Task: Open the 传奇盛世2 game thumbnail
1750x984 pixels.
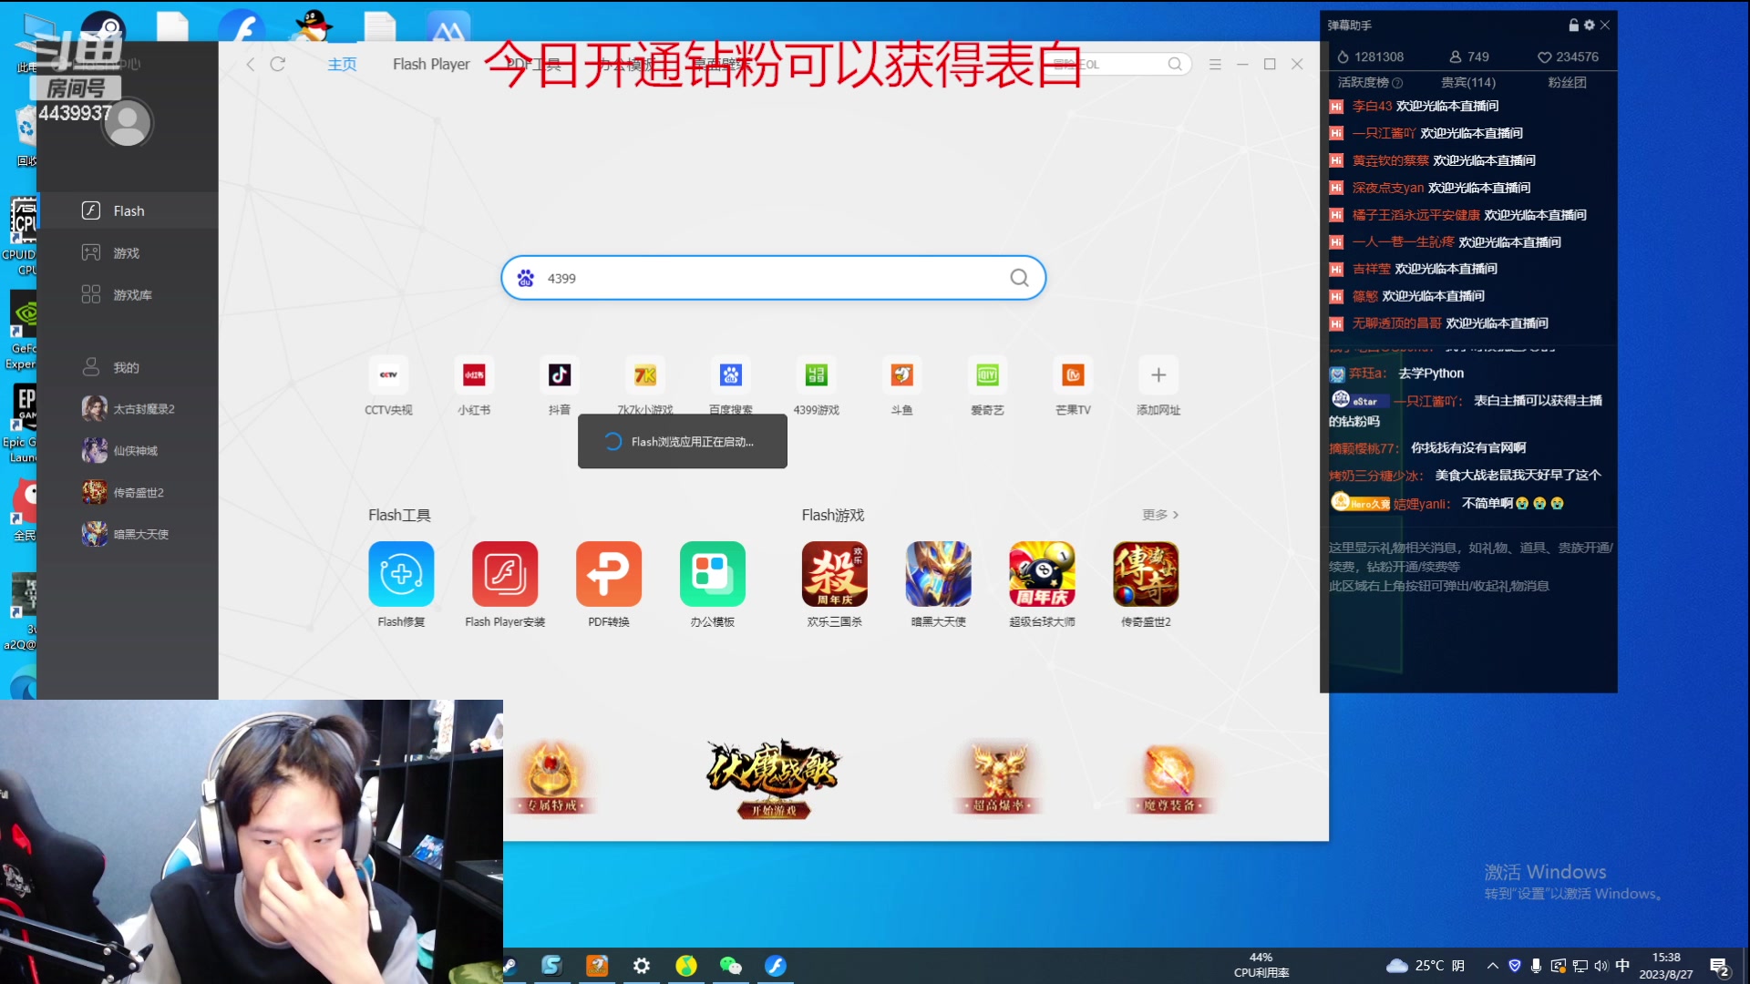Action: coord(1146,574)
